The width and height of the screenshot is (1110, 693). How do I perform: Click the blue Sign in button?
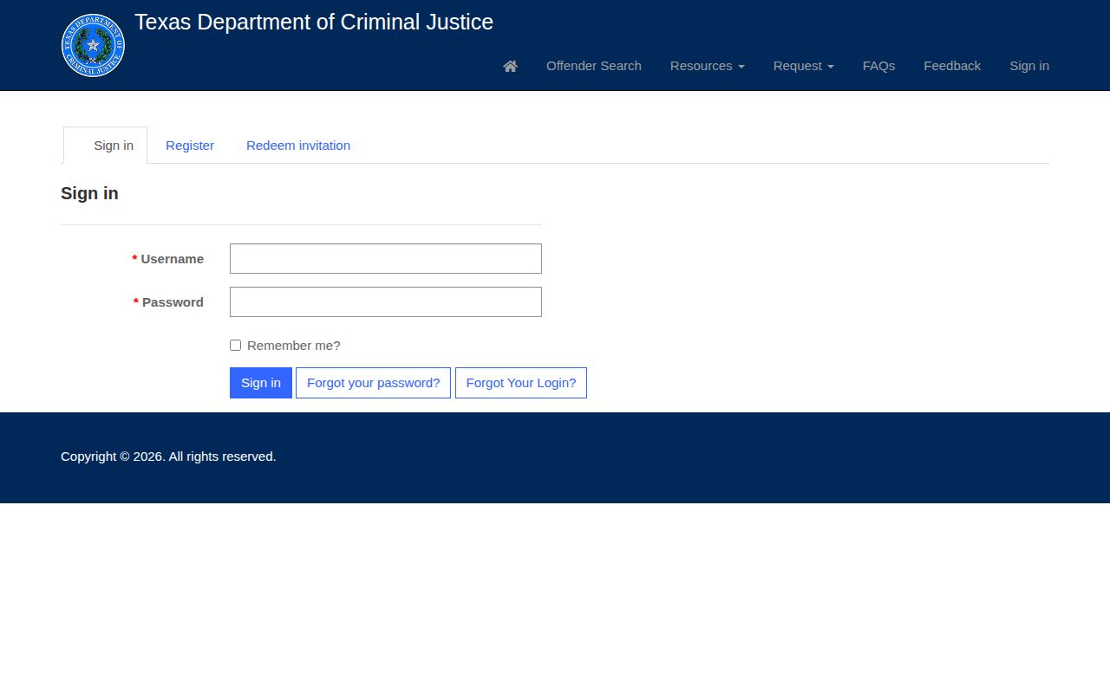pyautogui.click(x=261, y=383)
